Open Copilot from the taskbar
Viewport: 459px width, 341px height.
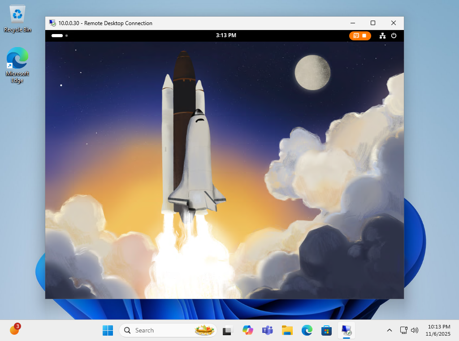click(248, 330)
